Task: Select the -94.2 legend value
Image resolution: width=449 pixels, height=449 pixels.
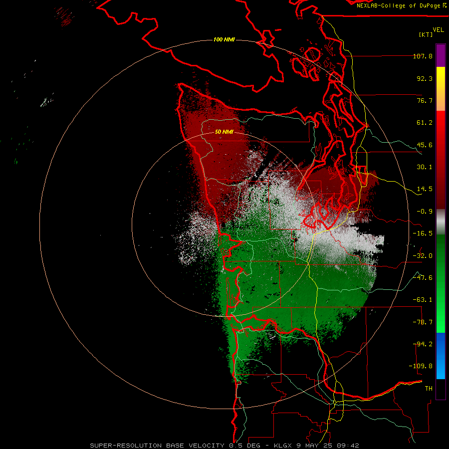Action: tap(423, 344)
